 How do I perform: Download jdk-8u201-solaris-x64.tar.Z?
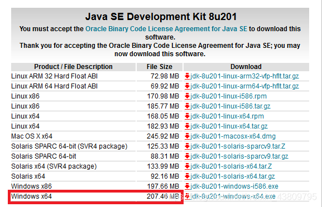click(231, 166)
